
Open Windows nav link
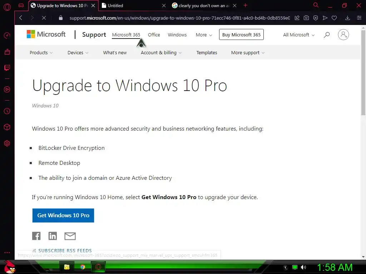177,35
